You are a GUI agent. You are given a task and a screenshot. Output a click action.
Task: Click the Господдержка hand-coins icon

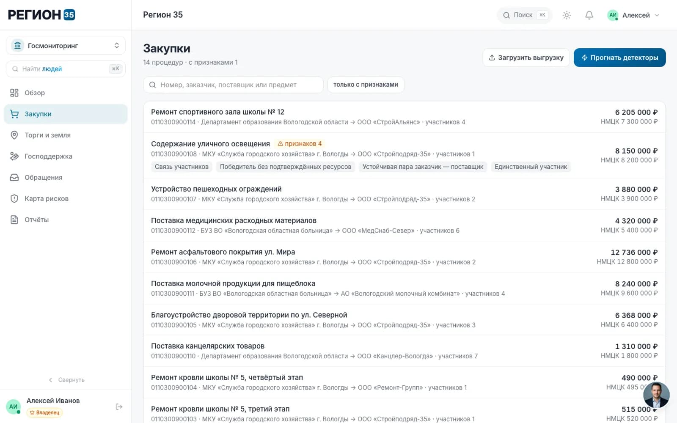(x=14, y=156)
